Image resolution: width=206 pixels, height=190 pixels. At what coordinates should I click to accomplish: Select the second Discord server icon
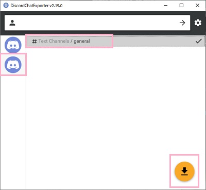tap(13, 65)
